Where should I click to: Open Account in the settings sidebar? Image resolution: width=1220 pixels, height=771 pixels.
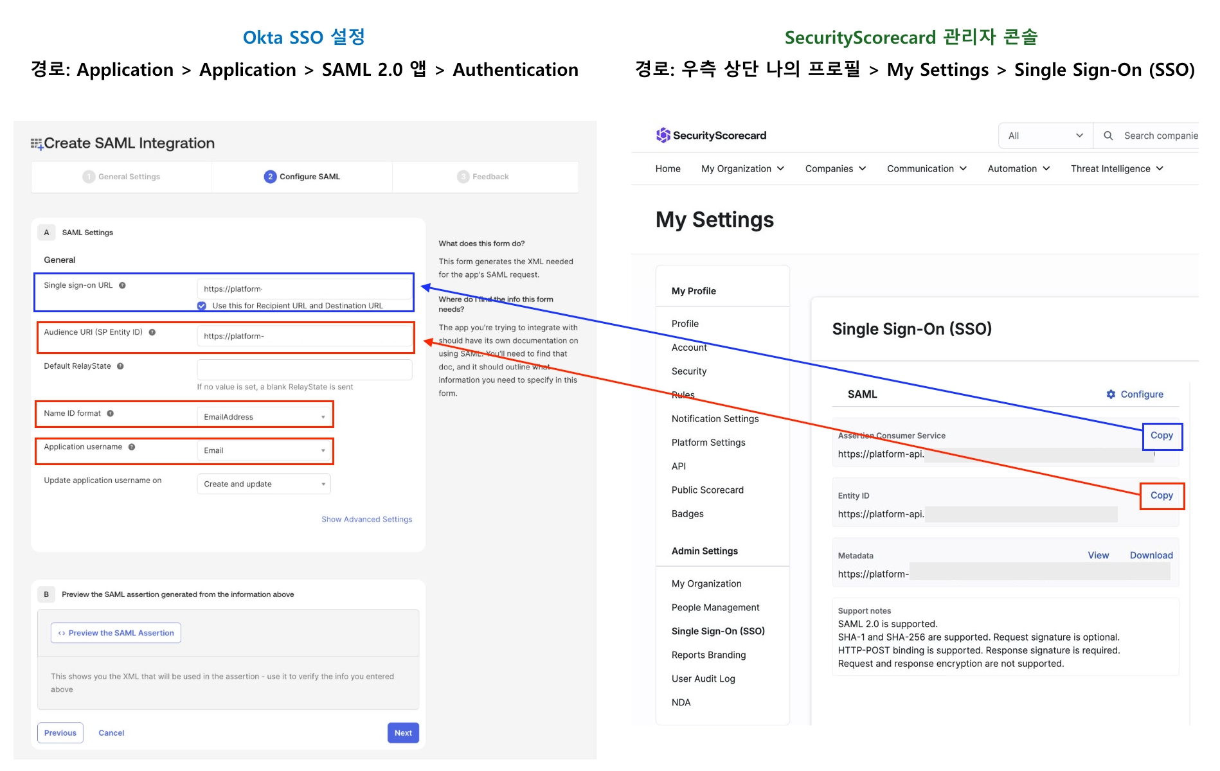(x=689, y=348)
